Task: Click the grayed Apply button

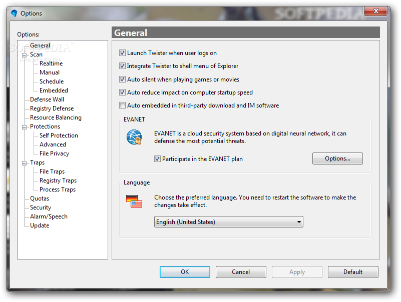Action: 297,272
